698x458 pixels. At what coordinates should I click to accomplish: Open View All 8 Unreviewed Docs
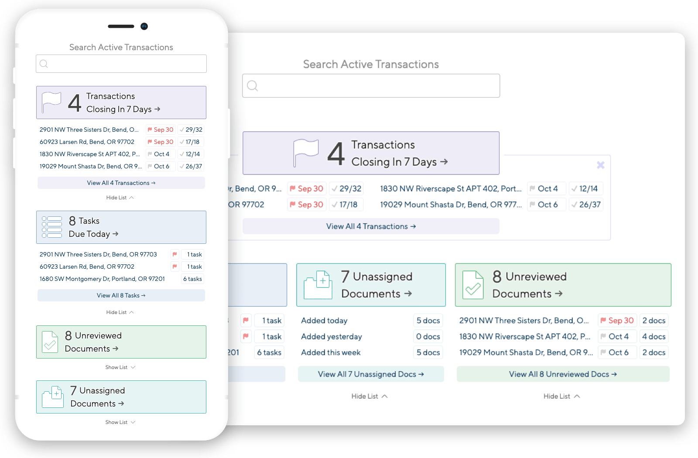[562, 374]
